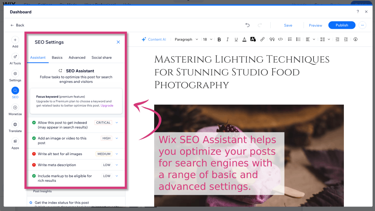Publish the blog post
Screen dimensions: 375x211
click(342, 25)
